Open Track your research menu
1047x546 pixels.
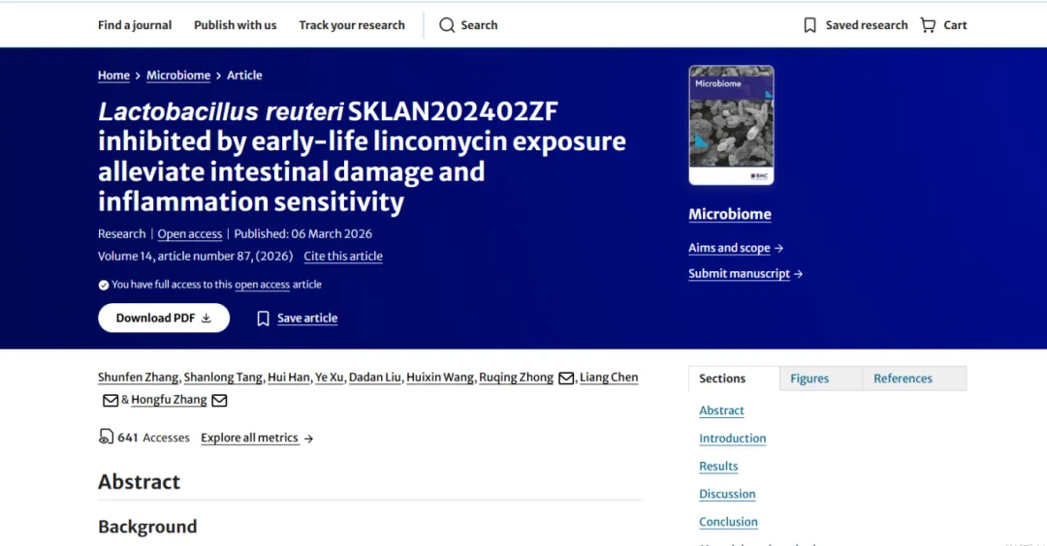[x=352, y=25]
